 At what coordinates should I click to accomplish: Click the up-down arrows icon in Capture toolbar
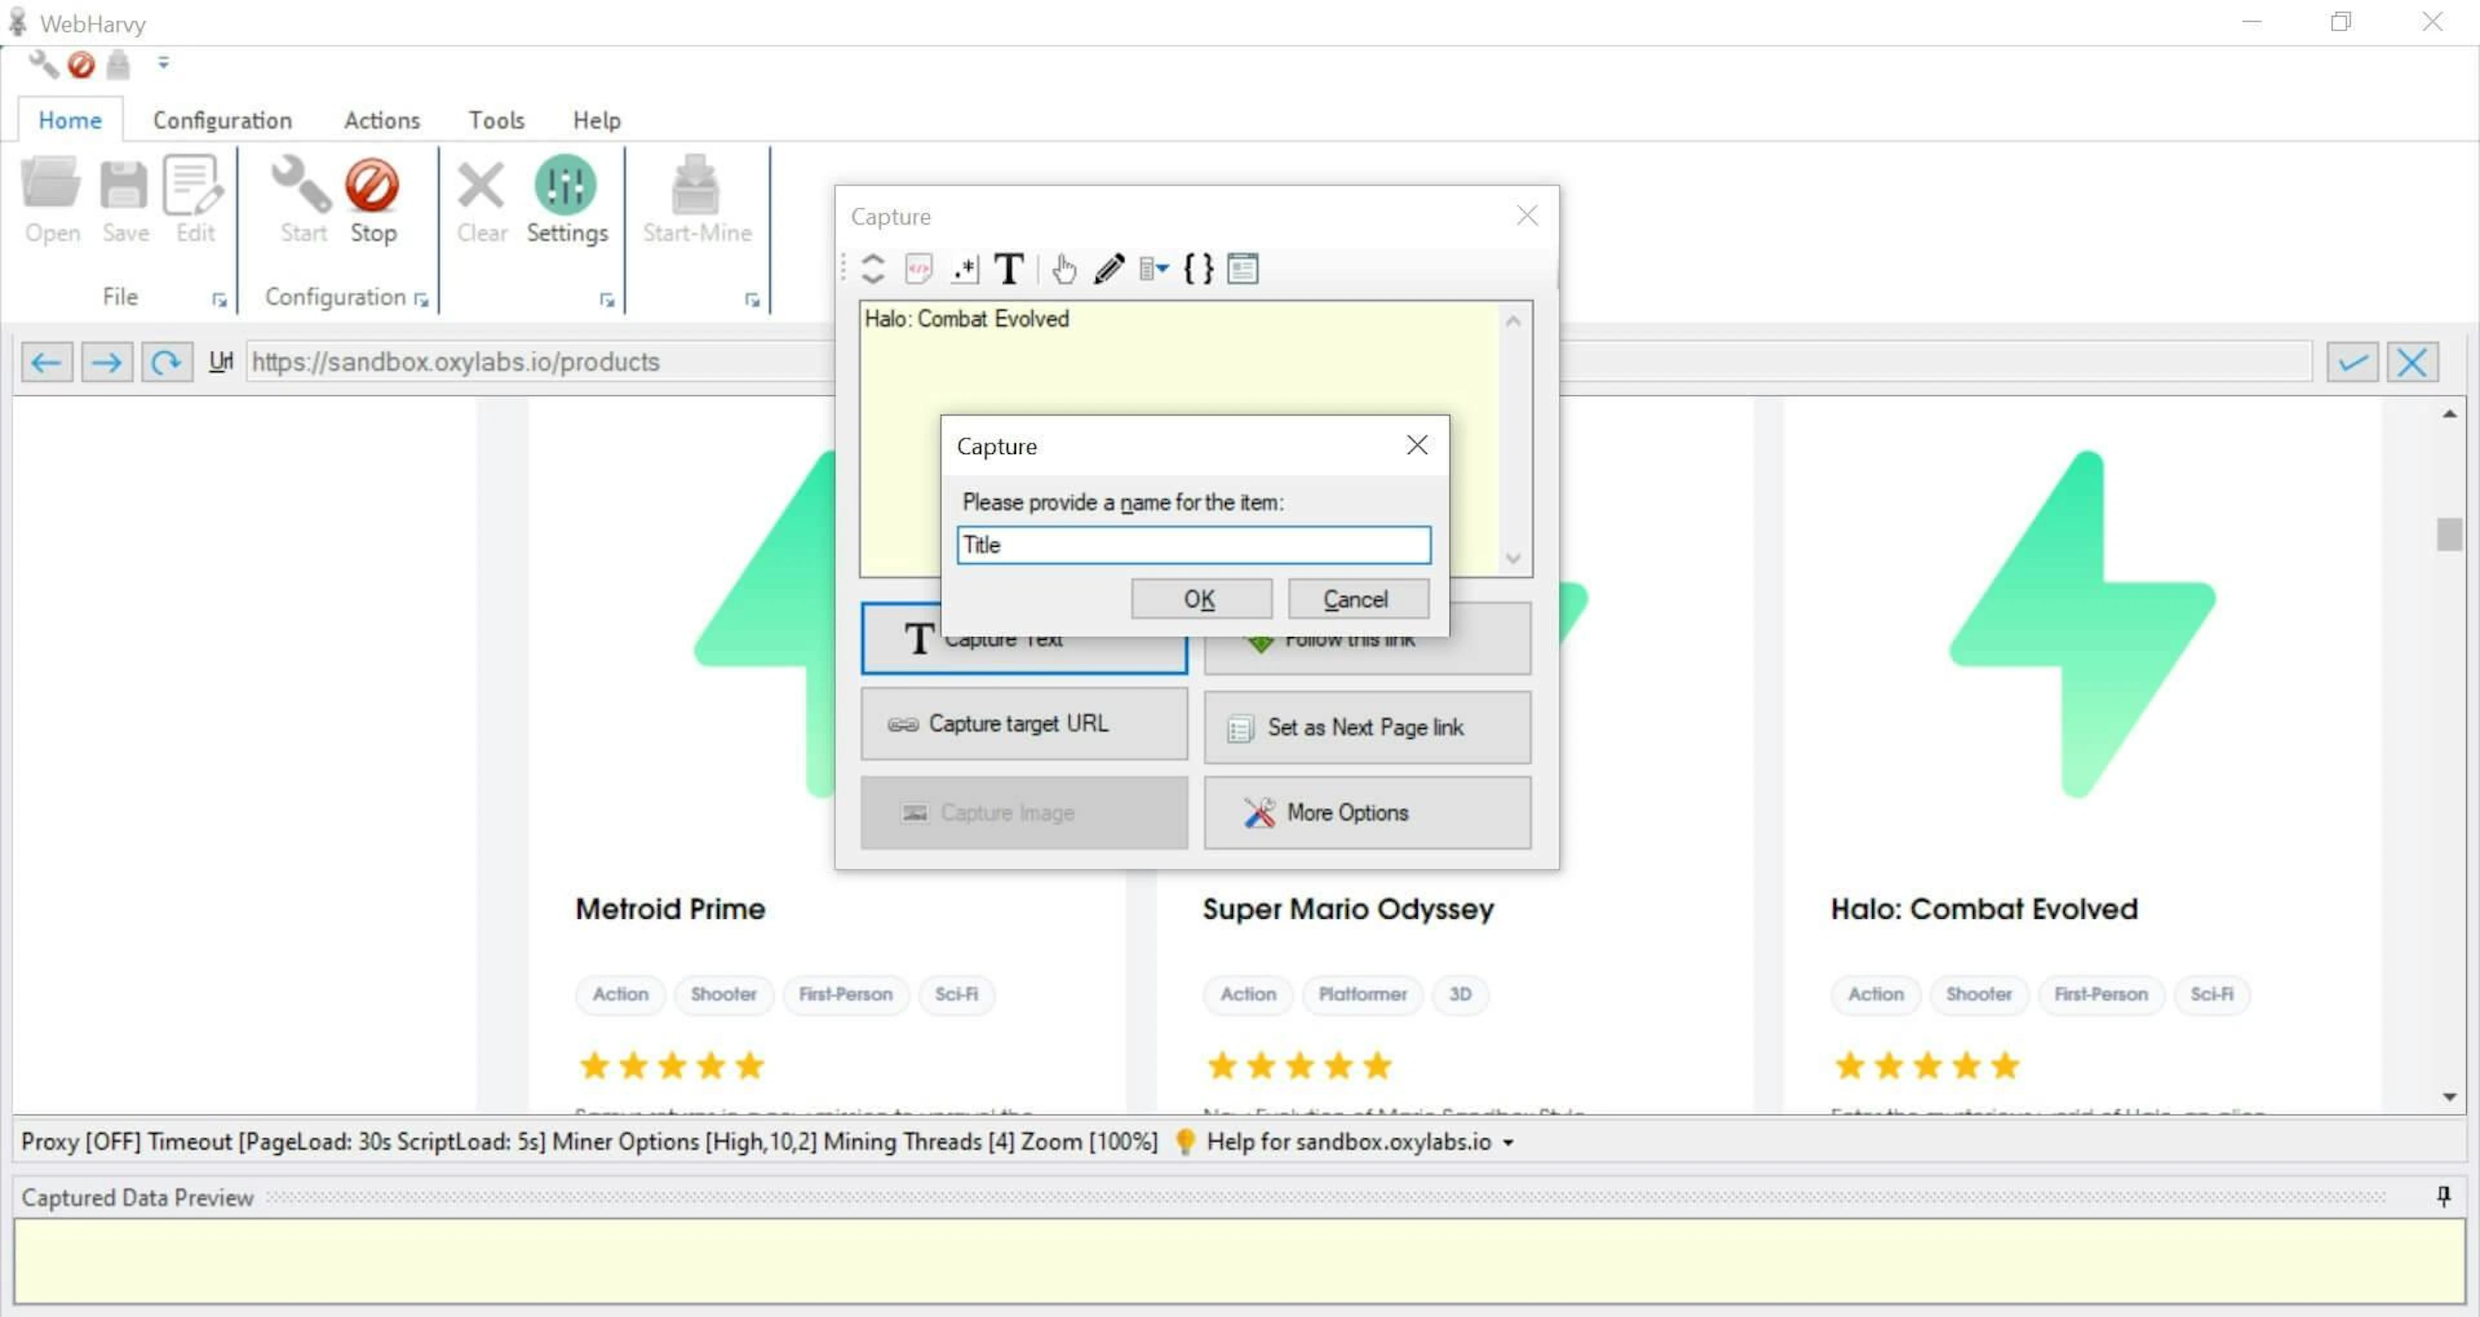coord(873,269)
